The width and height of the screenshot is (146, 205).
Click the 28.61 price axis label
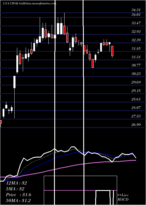pyautogui.click(x=136, y=99)
